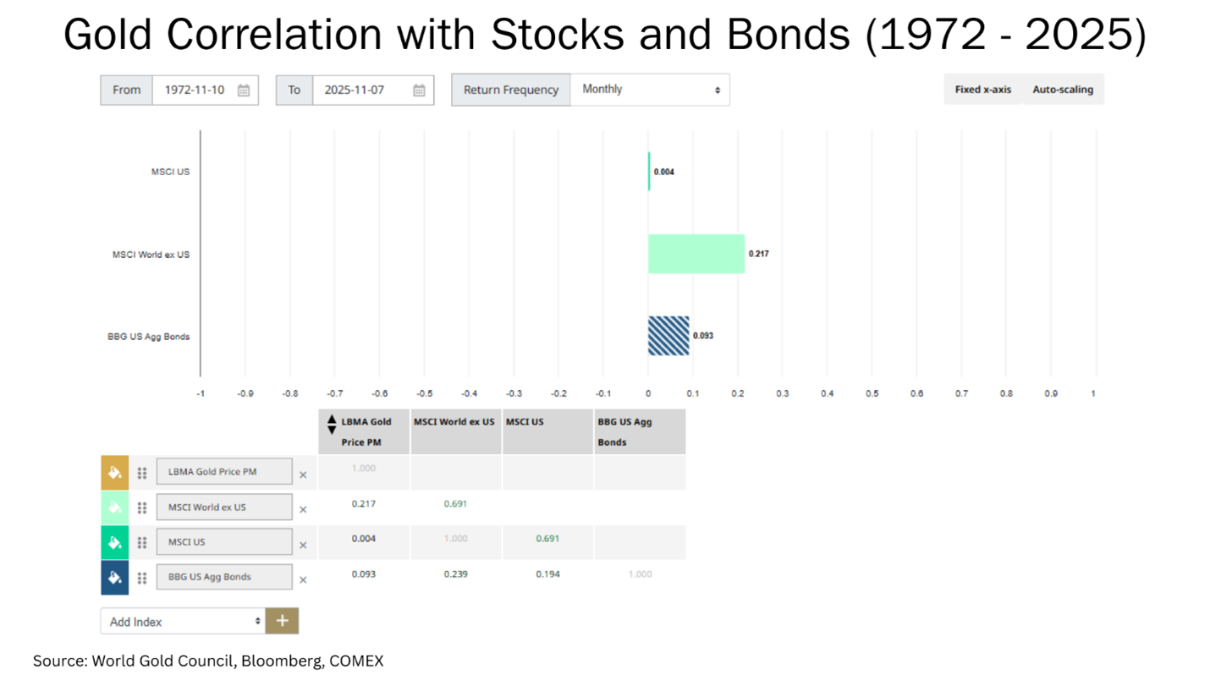Click the navy paint bucket for BBG US Agg Bonds

tap(115, 578)
